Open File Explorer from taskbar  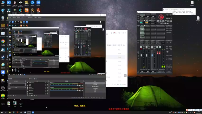[10, 112]
